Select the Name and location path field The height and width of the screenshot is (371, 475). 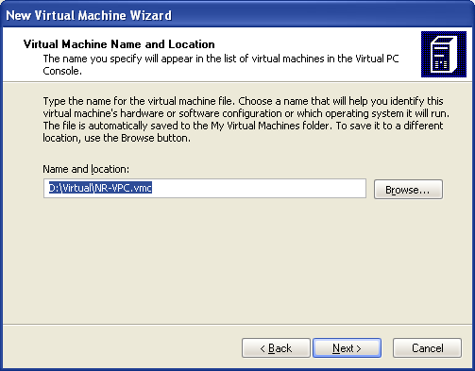point(205,188)
